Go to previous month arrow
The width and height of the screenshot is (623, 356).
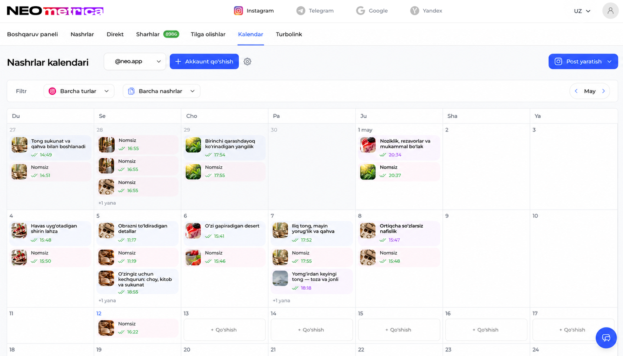pyautogui.click(x=576, y=91)
